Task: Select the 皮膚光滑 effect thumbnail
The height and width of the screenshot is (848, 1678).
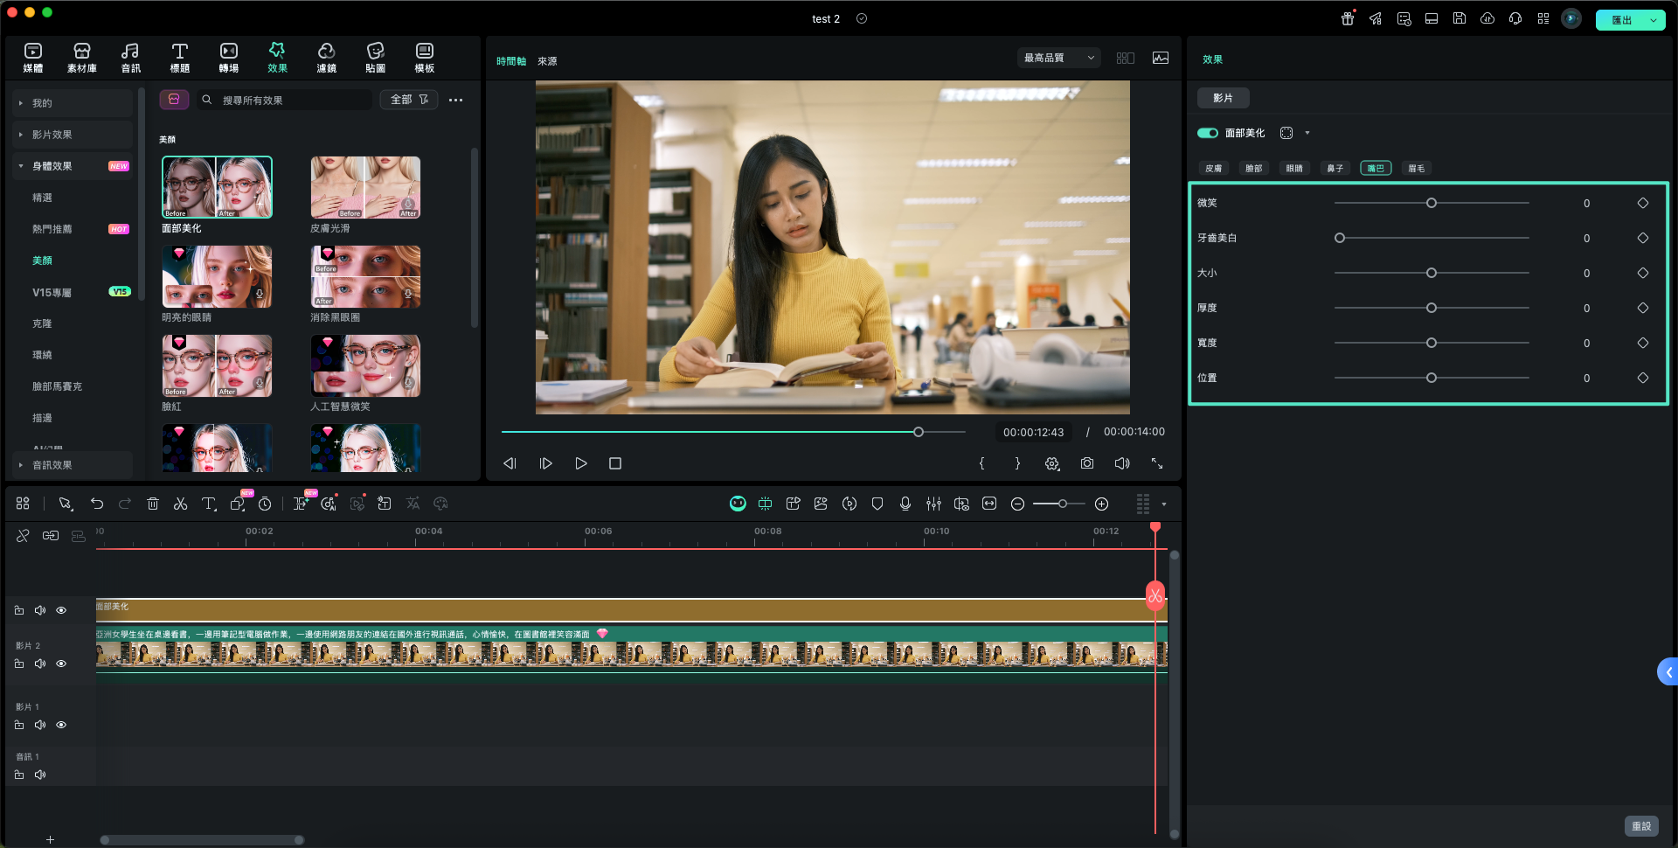Action: [365, 188]
